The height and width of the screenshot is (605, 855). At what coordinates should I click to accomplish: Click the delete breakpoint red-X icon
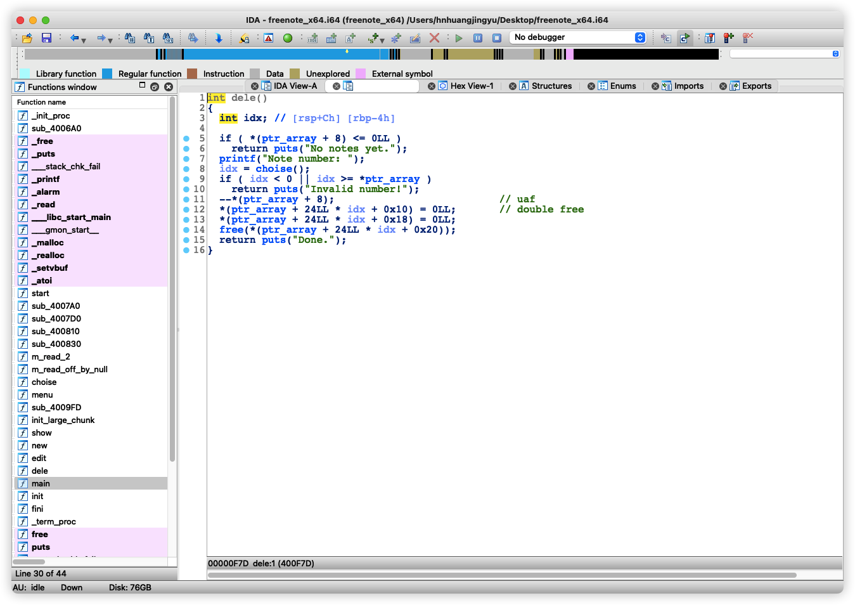tap(748, 38)
